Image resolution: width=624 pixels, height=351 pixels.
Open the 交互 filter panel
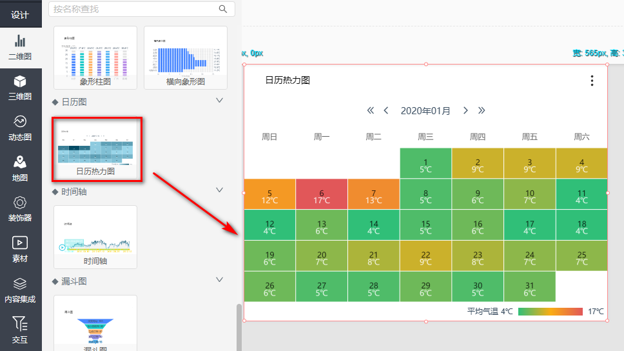coord(20,330)
